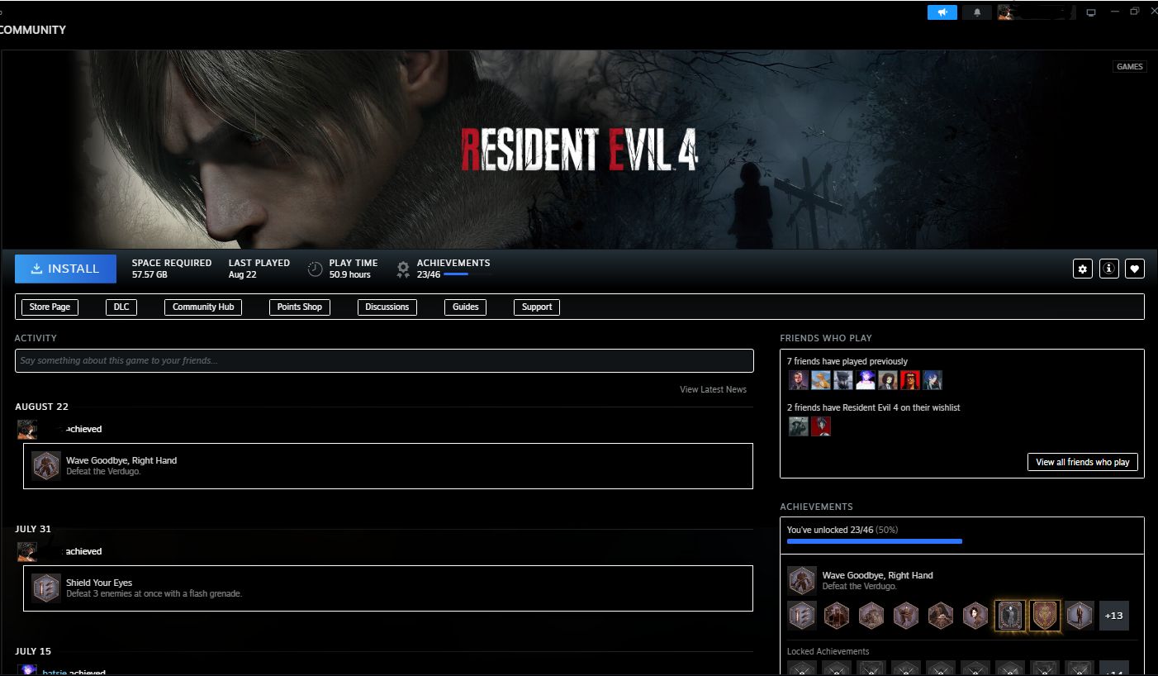Open the Points Shop
Image resolution: width=1158 pixels, height=676 pixels.
300,307
